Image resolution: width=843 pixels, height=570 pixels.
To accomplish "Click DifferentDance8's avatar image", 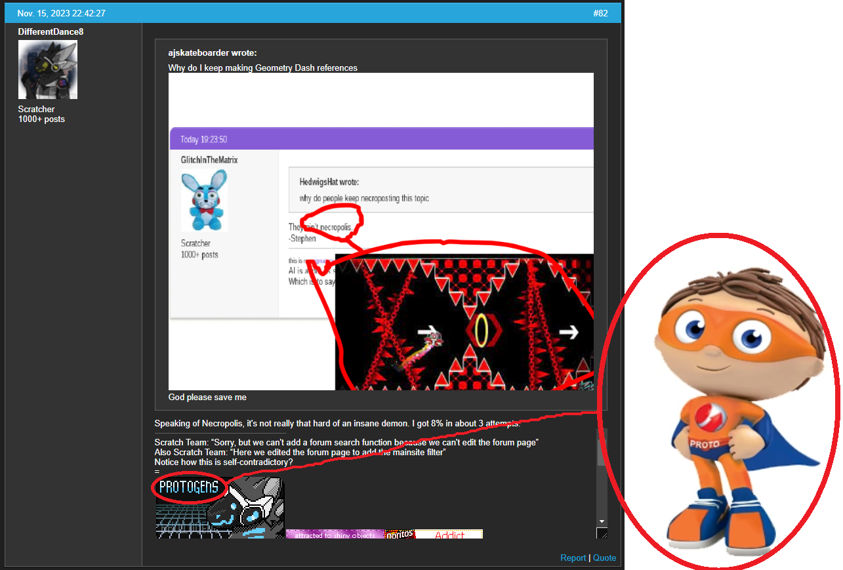I will (x=47, y=69).
